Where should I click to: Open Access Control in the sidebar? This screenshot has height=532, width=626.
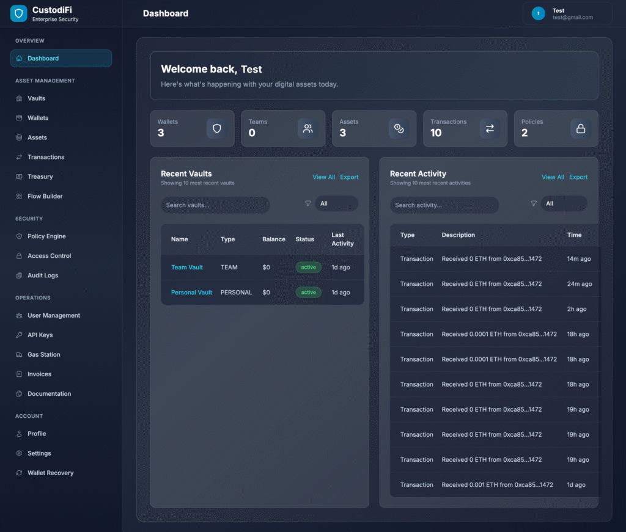coord(61,256)
